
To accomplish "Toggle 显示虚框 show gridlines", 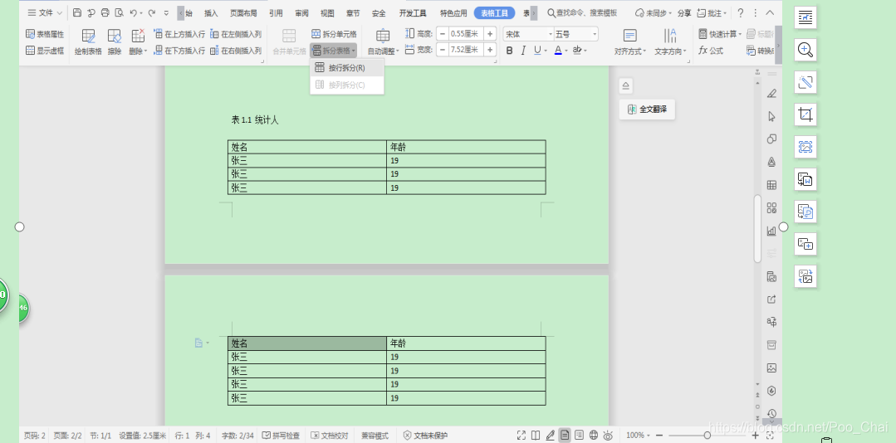I will [x=45, y=51].
